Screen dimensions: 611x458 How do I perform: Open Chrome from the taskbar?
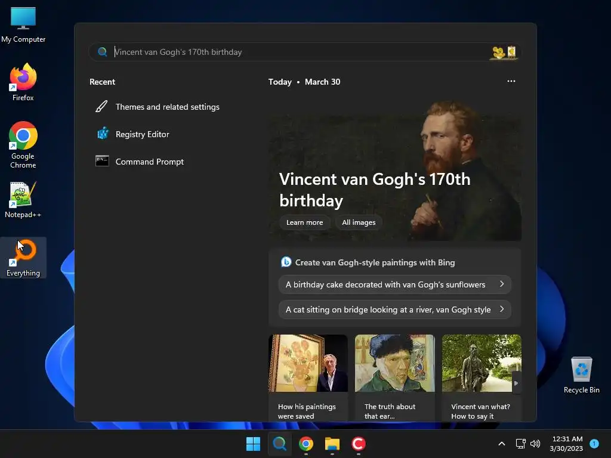click(x=306, y=444)
